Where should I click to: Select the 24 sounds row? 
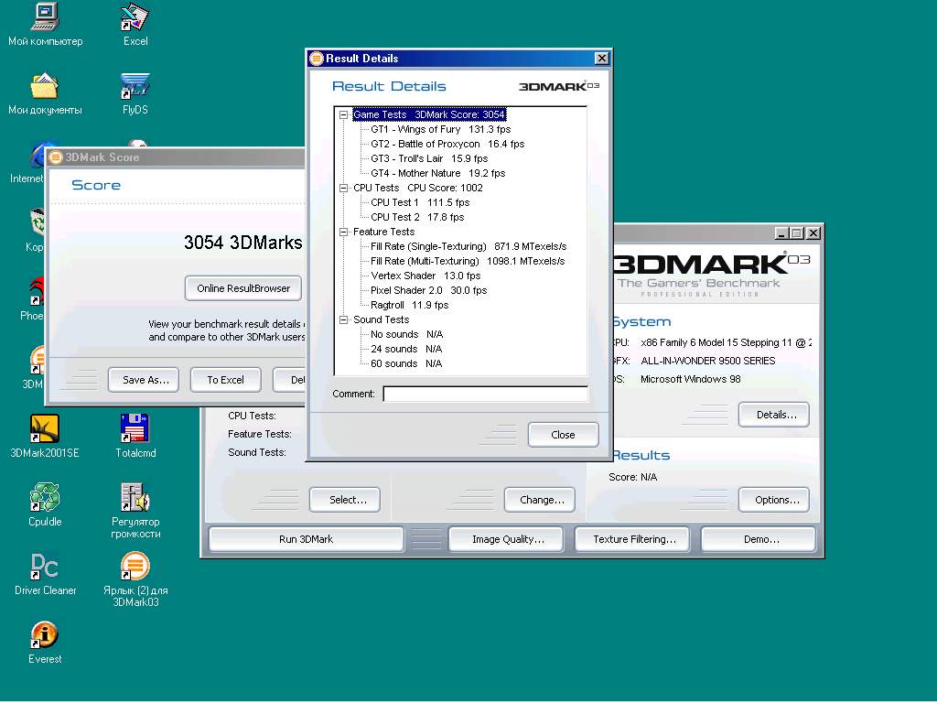[x=406, y=349]
